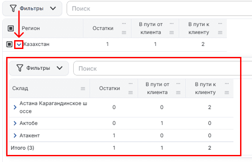Click hamburger icon of nested Остатки column
Image resolution: width=252 pixels, height=162 pixels.
pos(131,93)
